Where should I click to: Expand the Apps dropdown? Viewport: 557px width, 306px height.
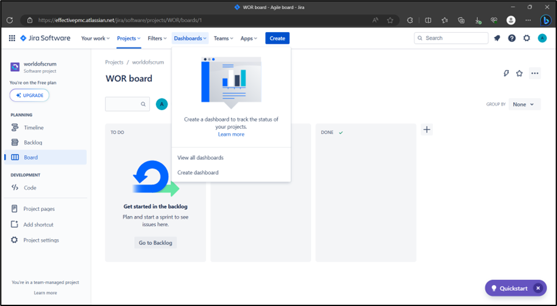point(249,38)
